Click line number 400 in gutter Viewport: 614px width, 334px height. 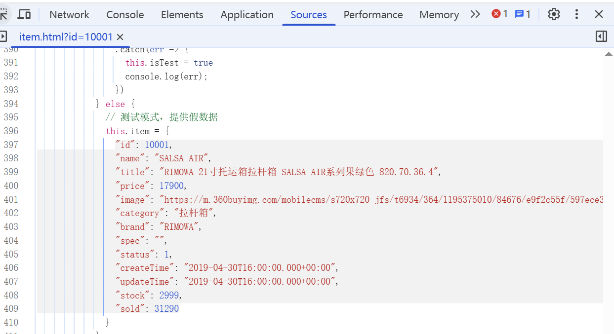point(10,186)
